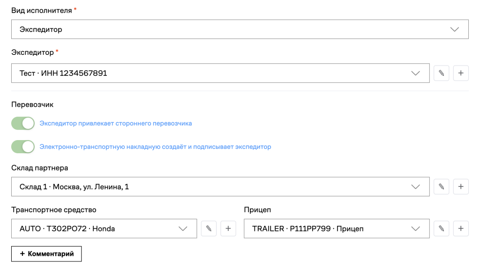Turn off электронно-транспортная накладная toggle
480x268 pixels.
coord(23,147)
